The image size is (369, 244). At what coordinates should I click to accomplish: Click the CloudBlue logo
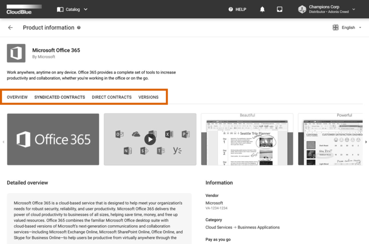[x=24, y=10]
